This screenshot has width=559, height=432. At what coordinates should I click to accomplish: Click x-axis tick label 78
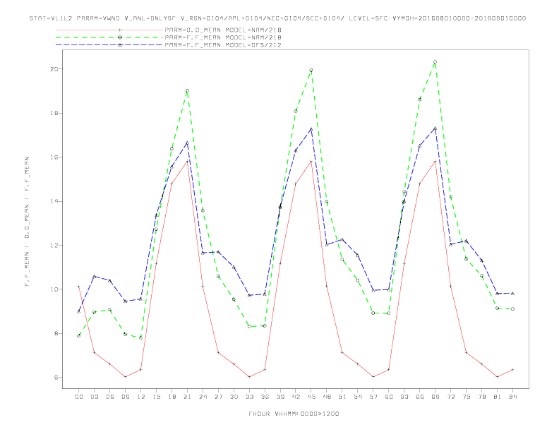(x=481, y=397)
